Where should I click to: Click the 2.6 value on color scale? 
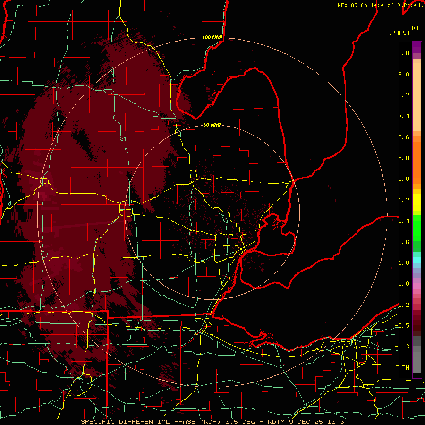click(x=404, y=242)
